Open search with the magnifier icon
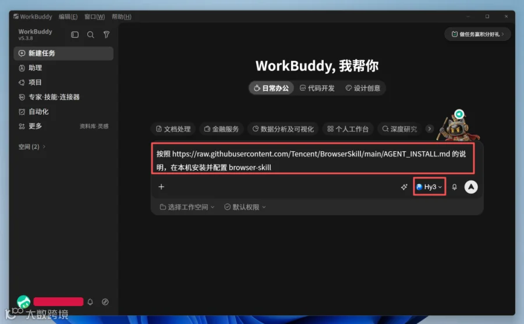 click(x=91, y=34)
